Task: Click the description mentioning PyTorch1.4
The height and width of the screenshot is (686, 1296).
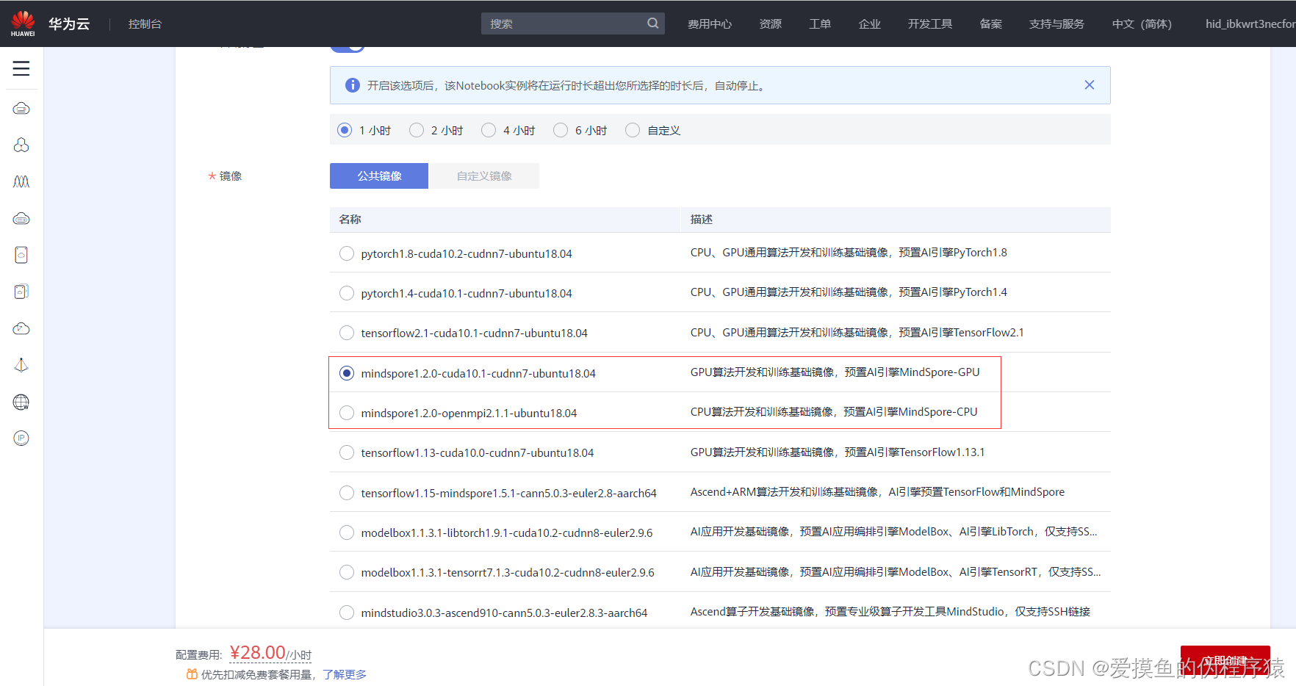Action: (849, 292)
